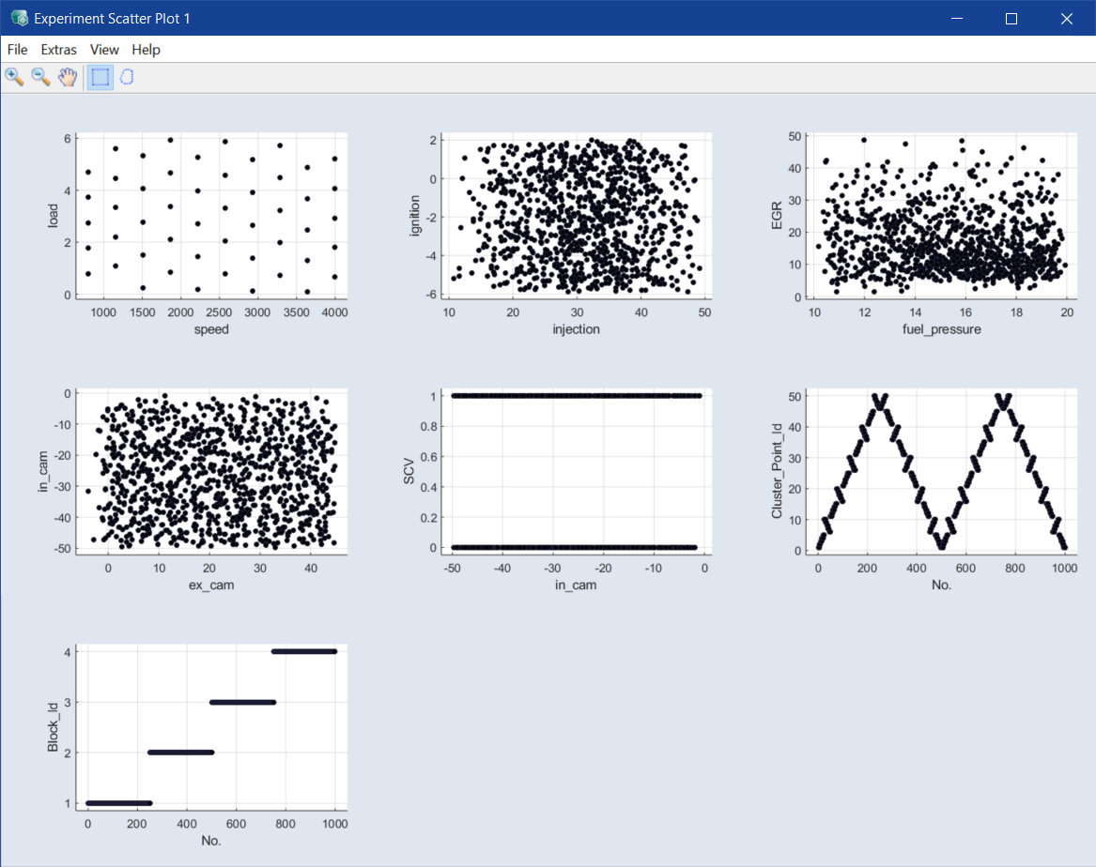Screen dimensions: 1096x867
Task: Select the Zoom In magnifier tool
Action: 14,77
